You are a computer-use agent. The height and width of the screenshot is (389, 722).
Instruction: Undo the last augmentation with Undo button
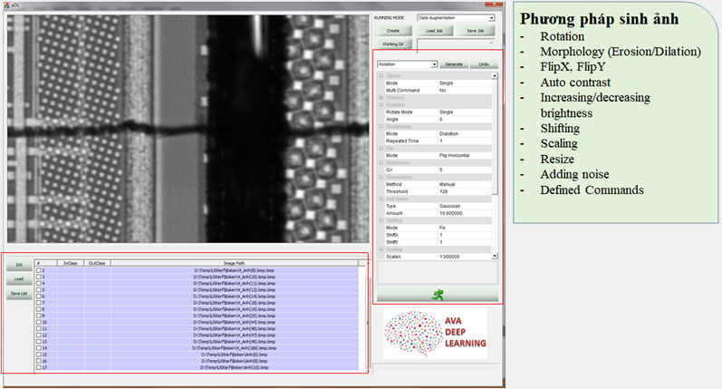pos(484,64)
